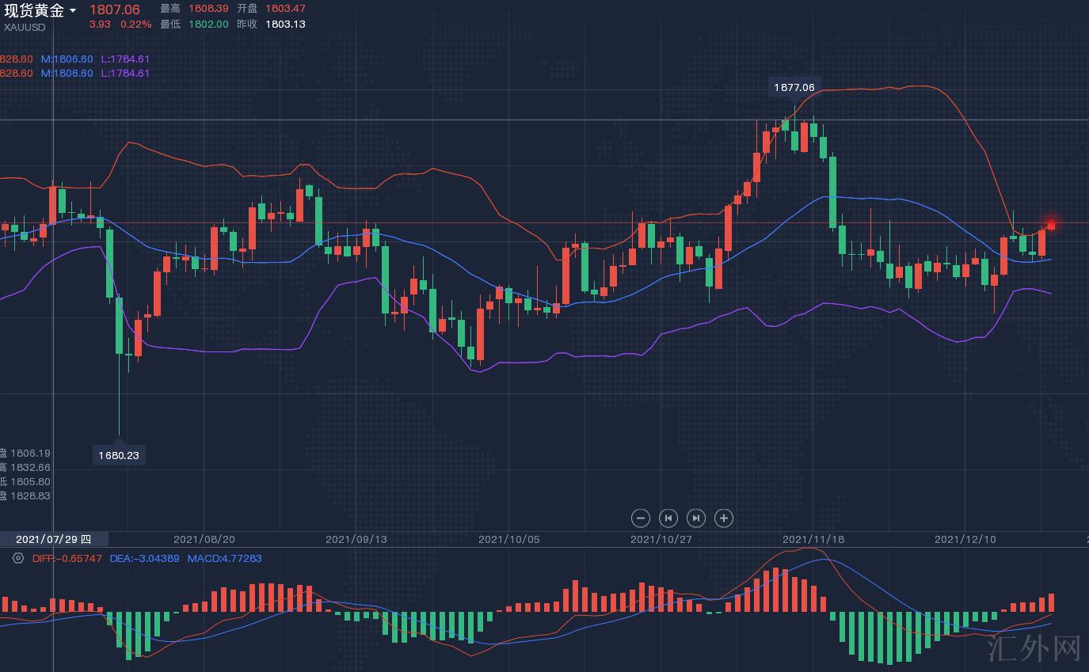Click the 2021/11/18 date on time axis
The width and height of the screenshot is (1089, 672).
(x=813, y=539)
